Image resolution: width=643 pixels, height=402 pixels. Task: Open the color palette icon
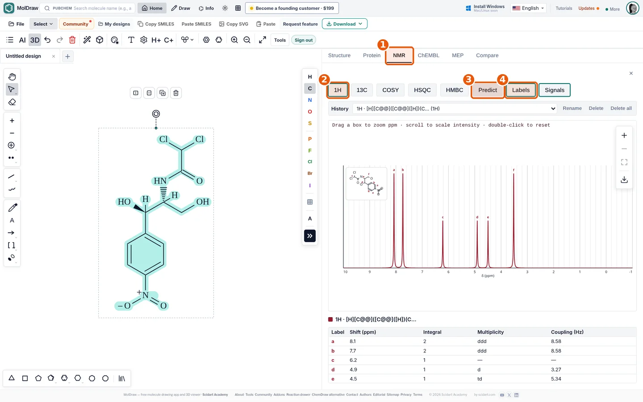[x=114, y=40]
